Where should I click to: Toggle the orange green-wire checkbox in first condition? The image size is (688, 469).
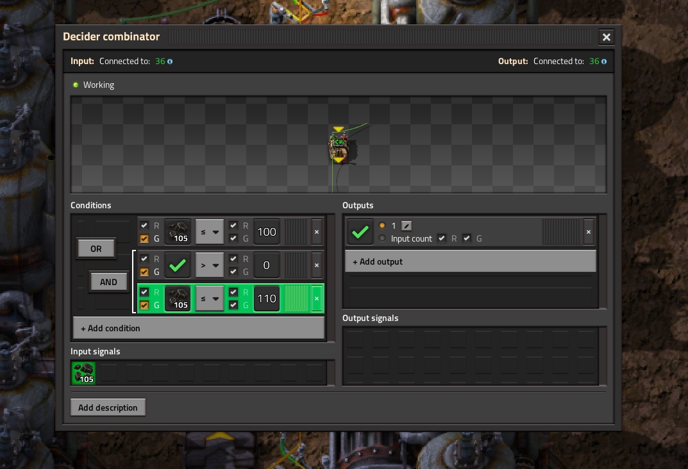click(144, 238)
